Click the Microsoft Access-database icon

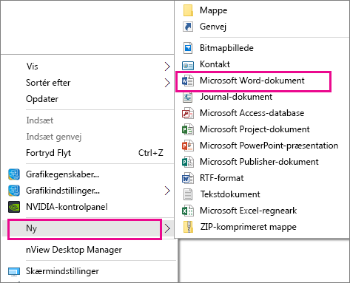pos(188,113)
